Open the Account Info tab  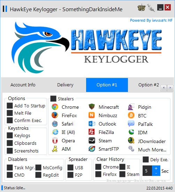point(23,85)
